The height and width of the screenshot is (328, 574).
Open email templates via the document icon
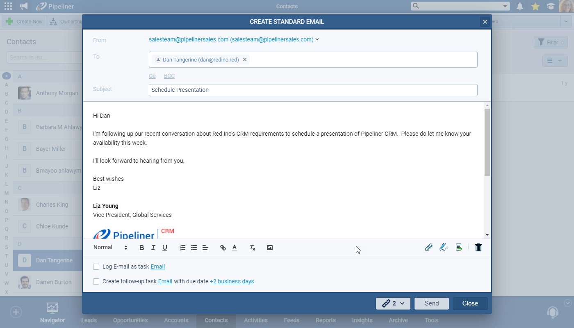pos(459,247)
